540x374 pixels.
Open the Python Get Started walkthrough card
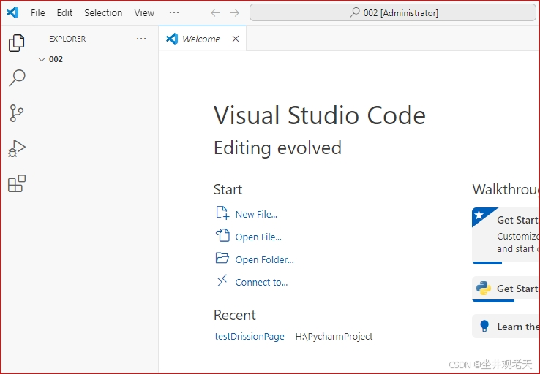[x=506, y=289]
